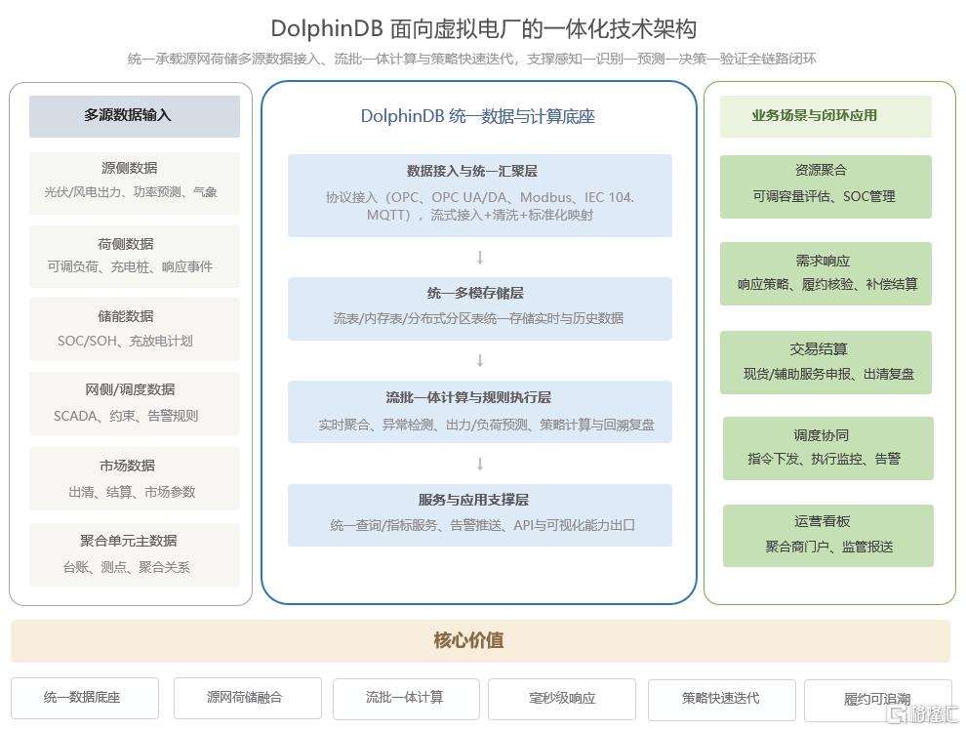Click the text "出清、结算、市场参数"
Image resolution: width=966 pixels, height=731 pixels.
click(132, 492)
